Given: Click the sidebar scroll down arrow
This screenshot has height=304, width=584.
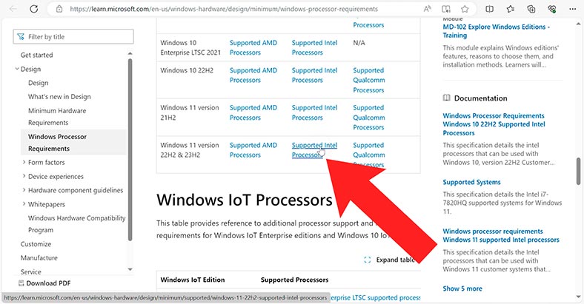Looking at the screenshot, I should point(130,269).
